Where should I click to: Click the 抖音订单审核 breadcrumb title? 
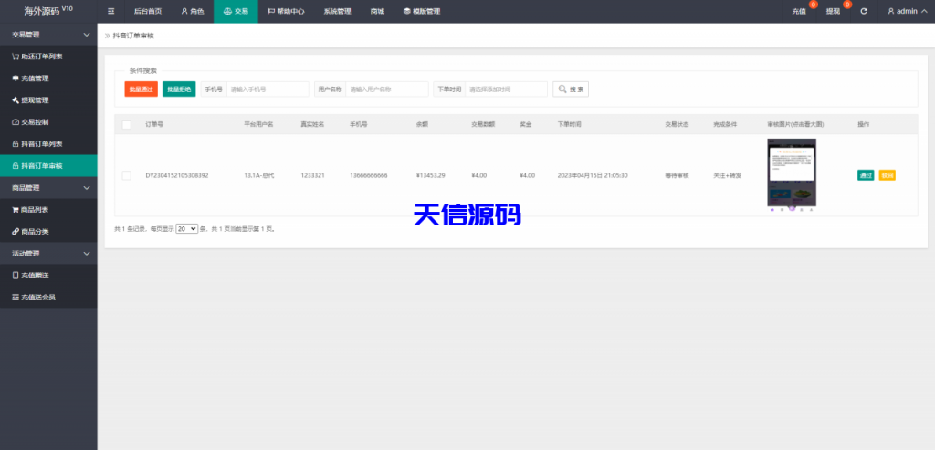tap(133, 36)
